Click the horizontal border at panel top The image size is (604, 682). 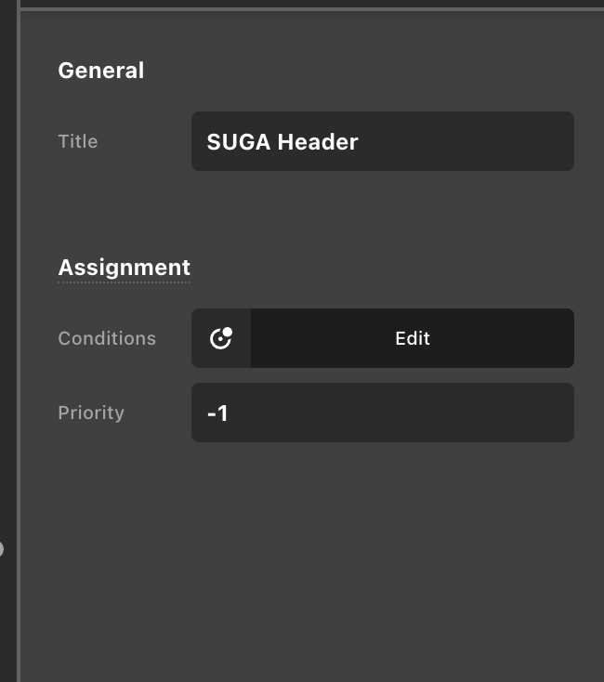(311, 9)
